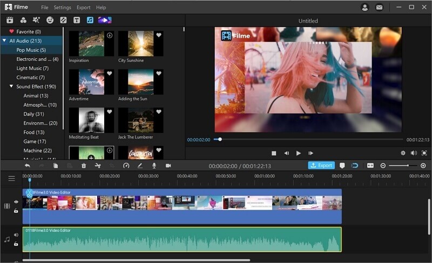Click the Undo arrow in timeline toolbar
This screenshot has width=432, height=263.
pos(28,165)
